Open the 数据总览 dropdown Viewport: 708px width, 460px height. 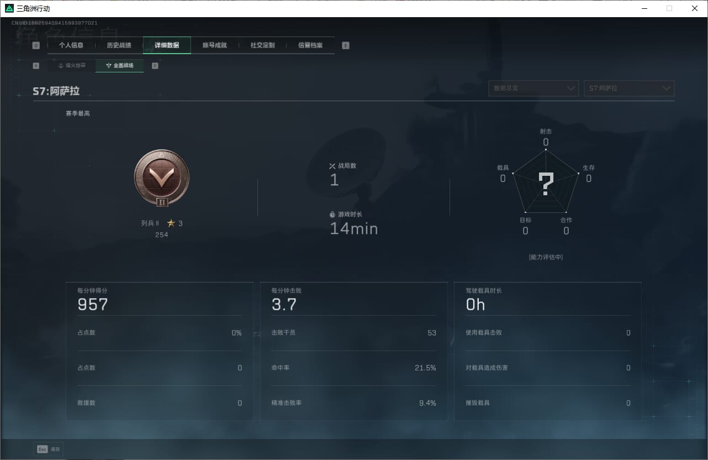pyautogui.click(x=533, y=88)
